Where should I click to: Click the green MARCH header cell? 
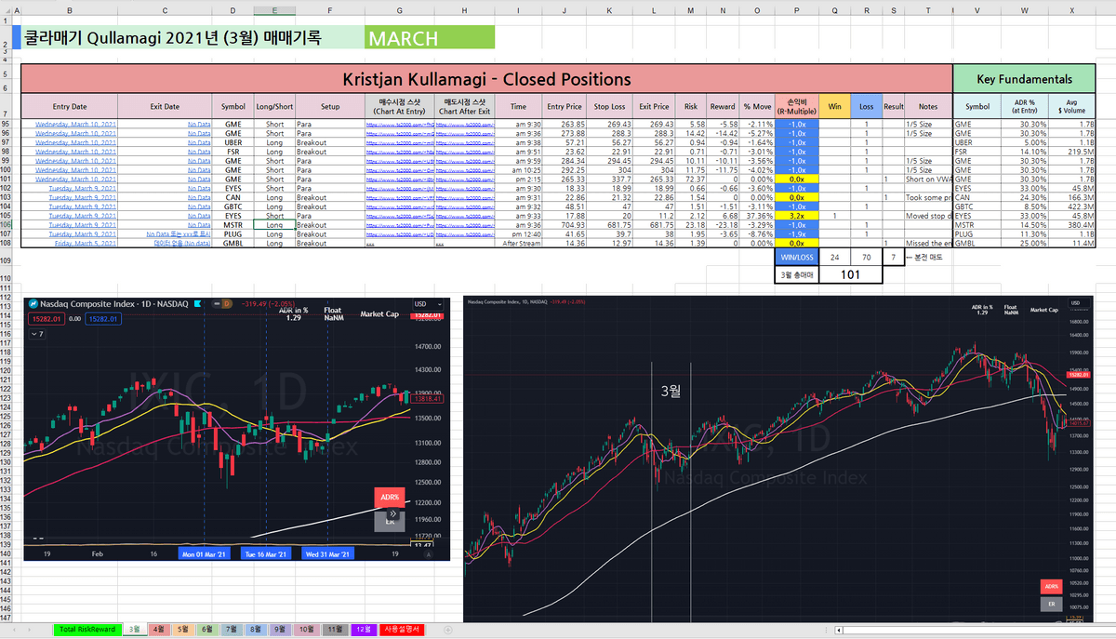430,38
